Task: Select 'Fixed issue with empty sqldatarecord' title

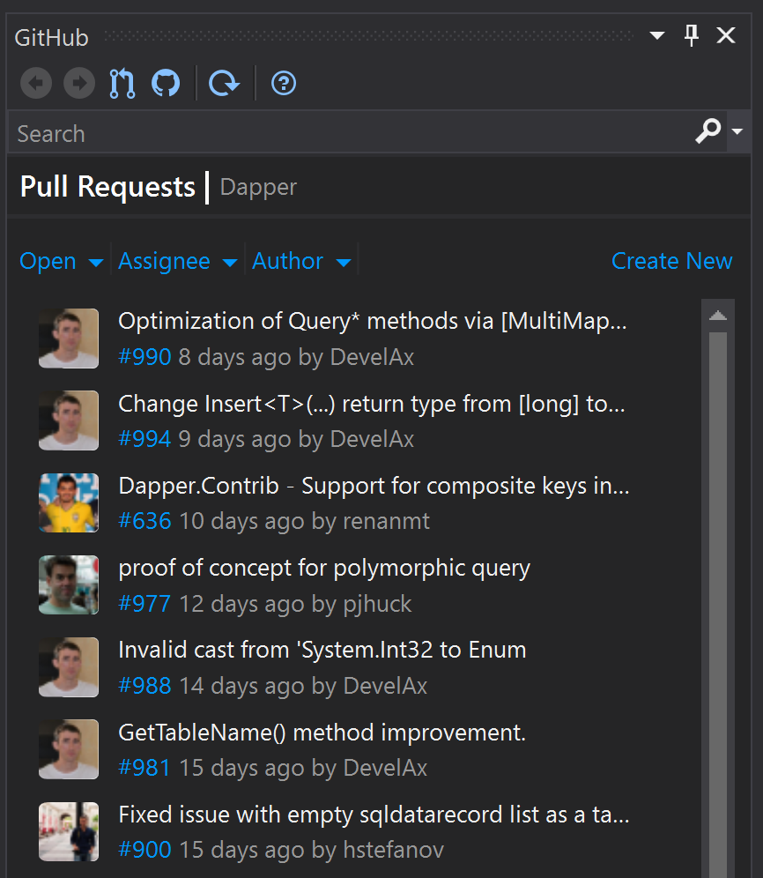Action: click(x=374, y=815)
